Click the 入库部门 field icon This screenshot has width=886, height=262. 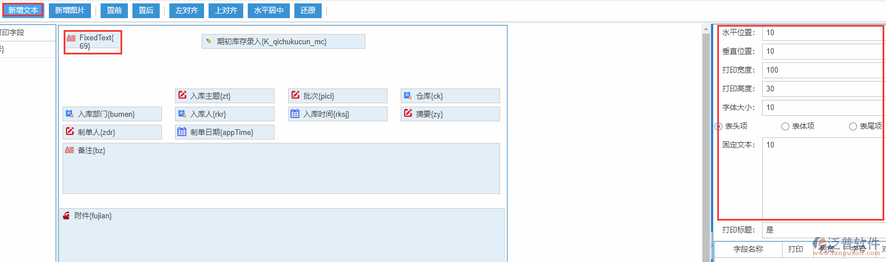click(x=69, y=113)
